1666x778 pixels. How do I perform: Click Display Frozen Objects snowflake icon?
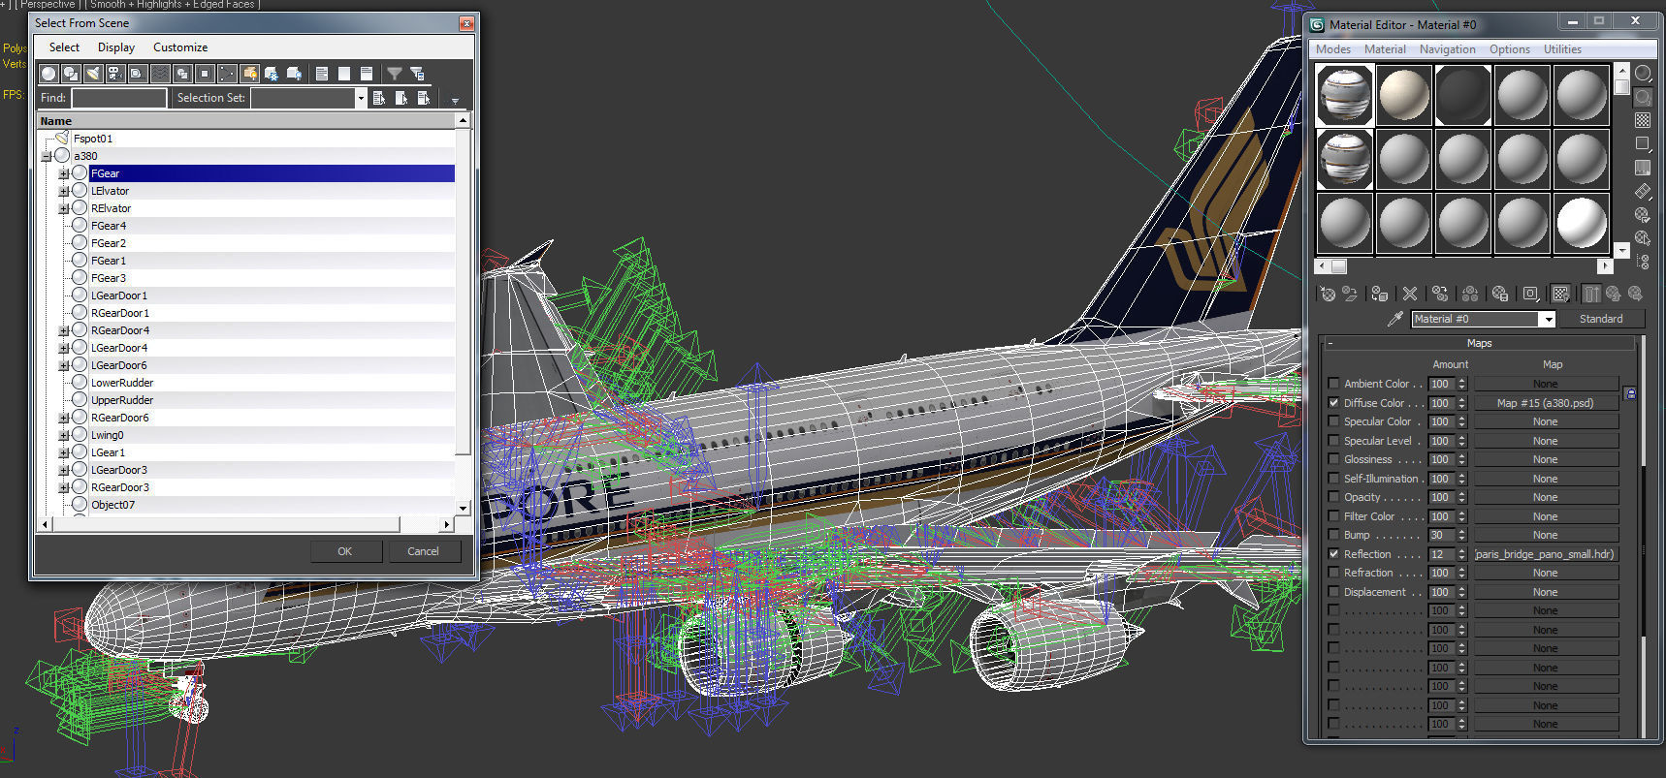(272, 74)
